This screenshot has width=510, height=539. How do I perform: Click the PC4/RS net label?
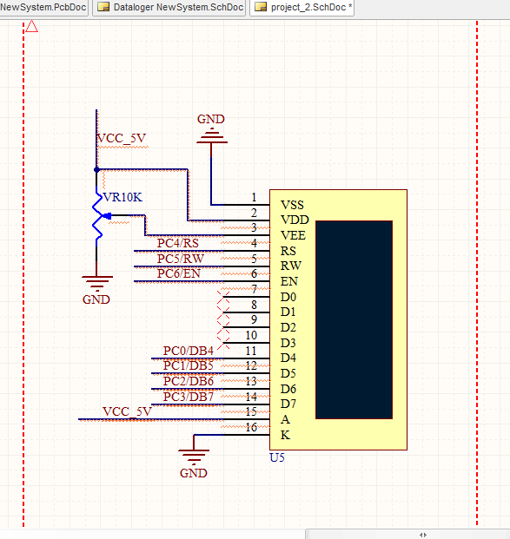click(178, 243)
